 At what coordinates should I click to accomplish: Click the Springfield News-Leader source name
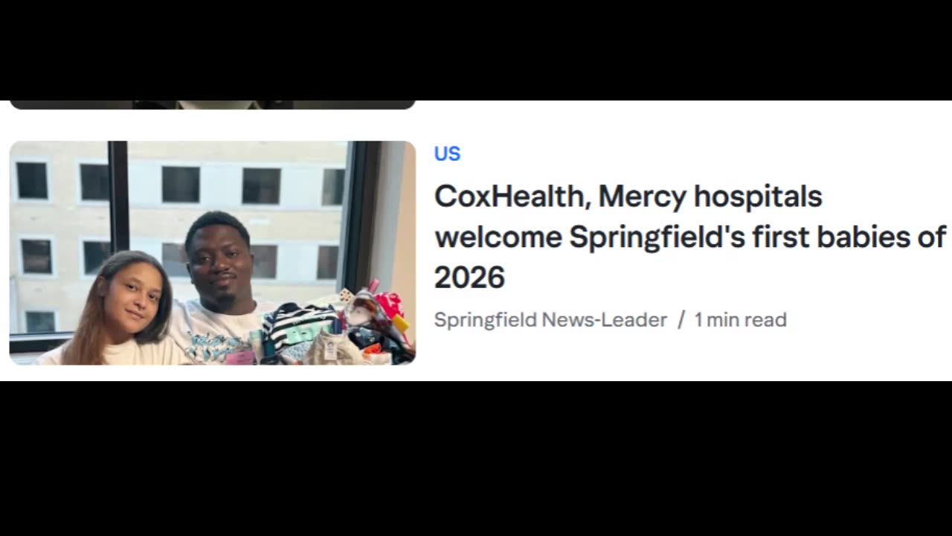coord(550,319)
